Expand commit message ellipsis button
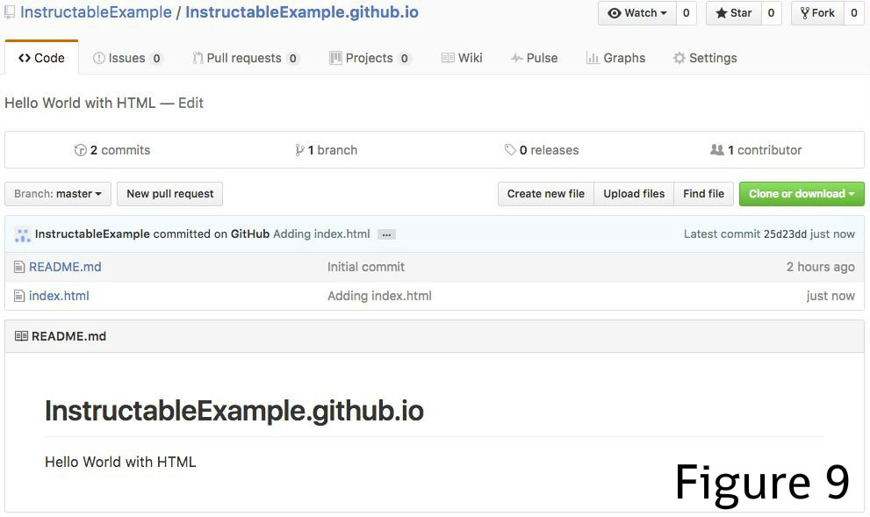Image resolution: width=870 pixels, height=517 pixels. point(386,234)
